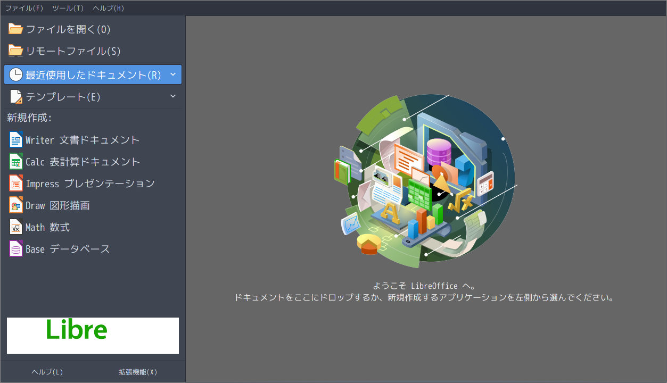Screen dimensions: 667x383
Task: Click the templates page icon
Action: point(16,96)
